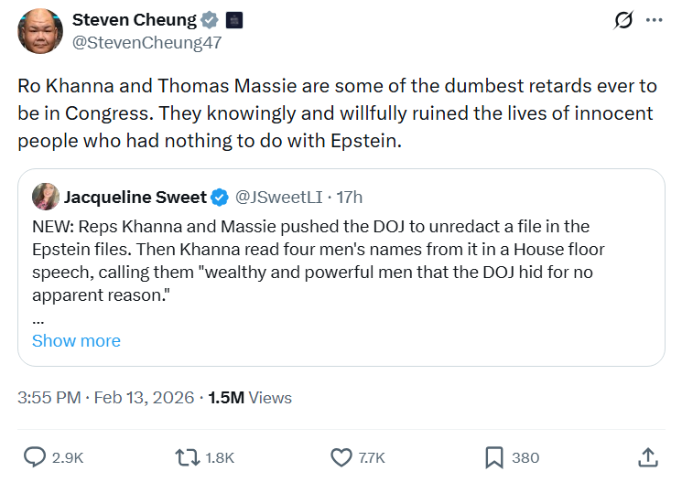
Task: Click the Grok explain icon
Action: click(x=623, y=20)
